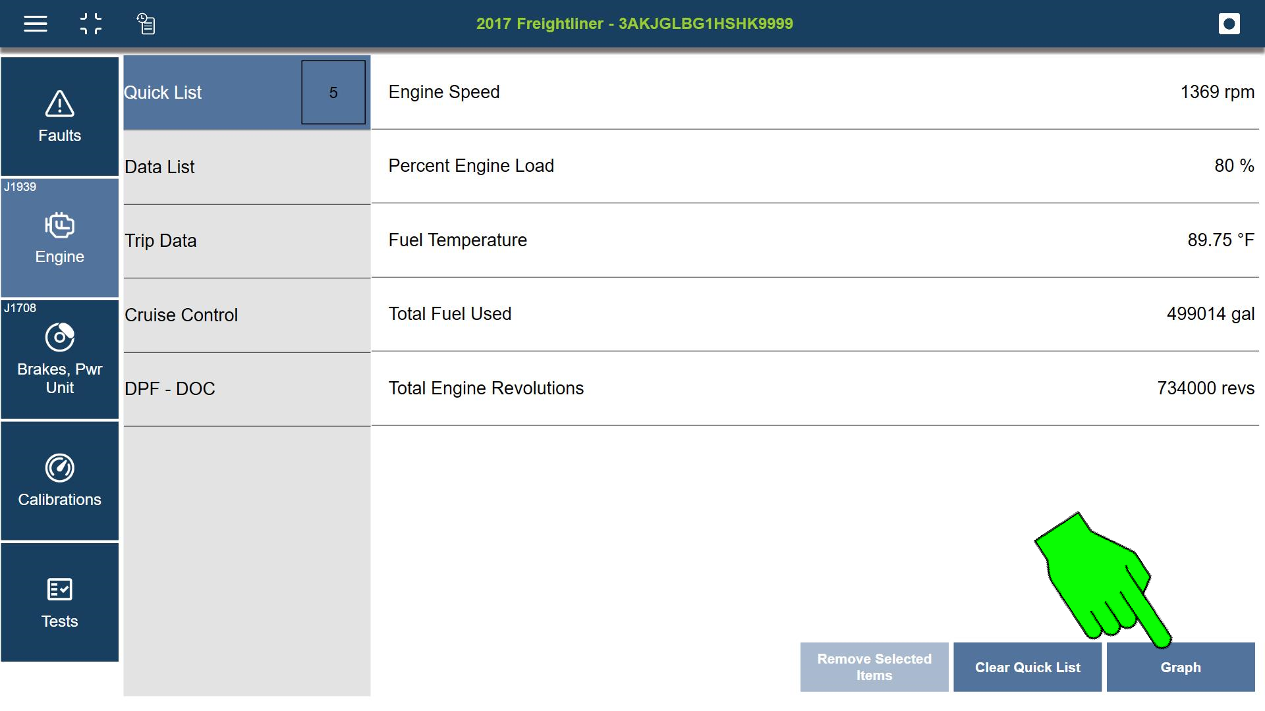Select the Fuel Temperature row

coord(814,240)
